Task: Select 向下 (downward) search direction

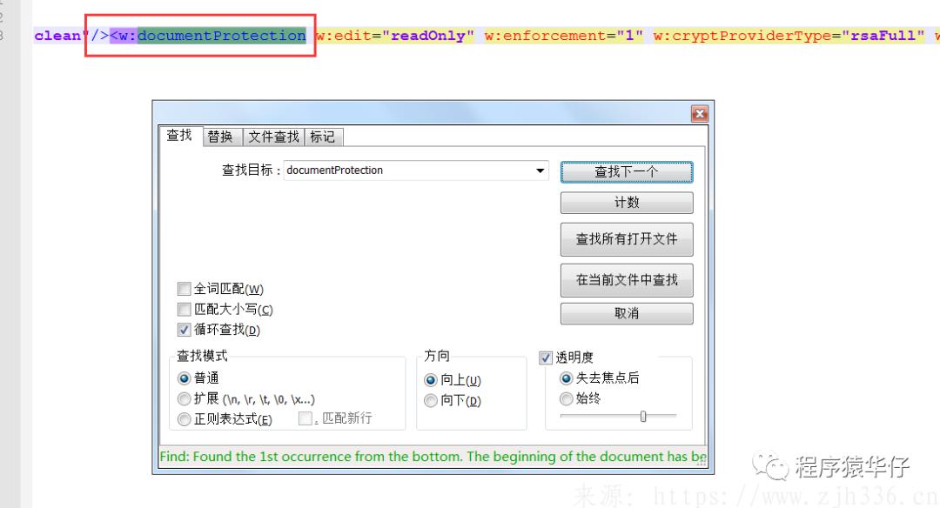Action: 431,400
